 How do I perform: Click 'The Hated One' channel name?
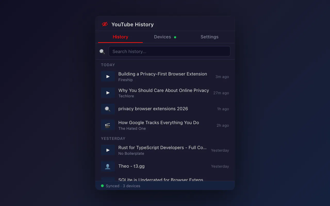pyautogui.click(x=132, y=128)
